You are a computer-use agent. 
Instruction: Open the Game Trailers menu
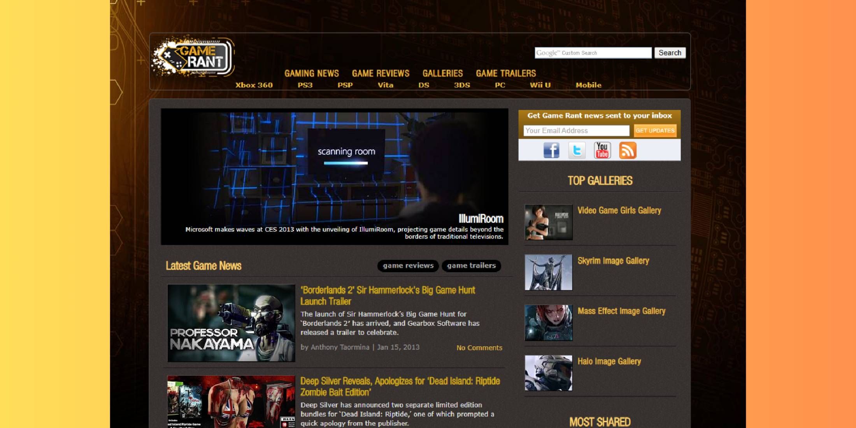click(x=506, y=74)
